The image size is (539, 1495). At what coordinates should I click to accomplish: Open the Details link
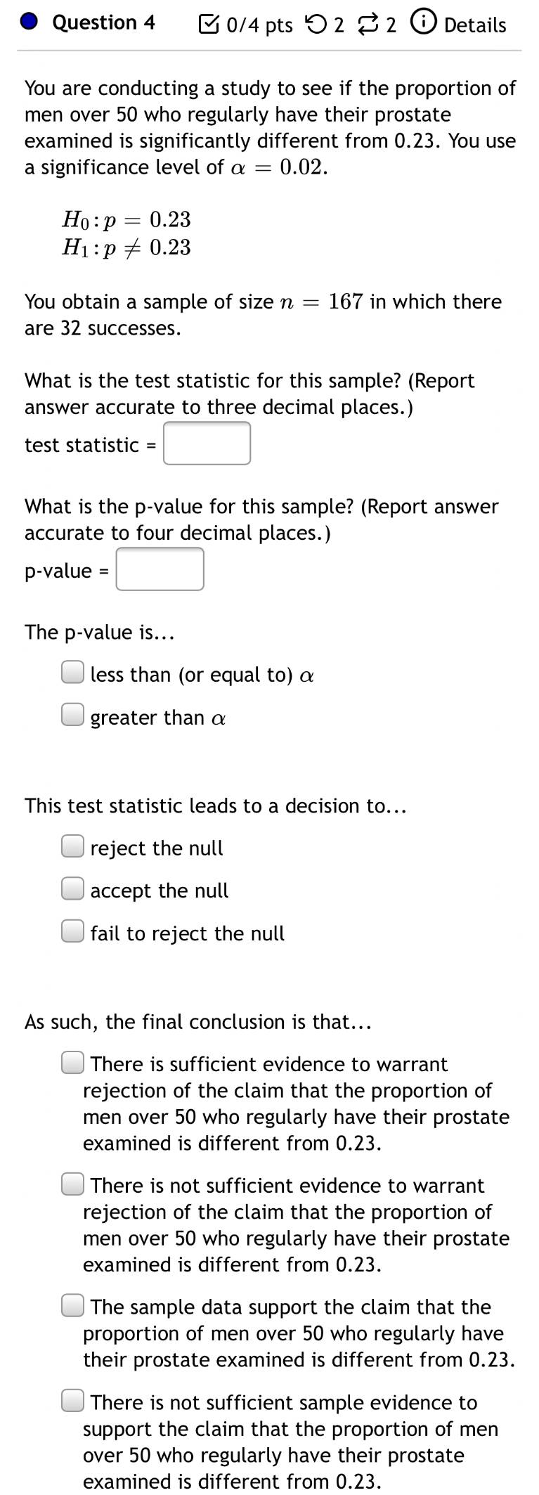click(475, 25)
